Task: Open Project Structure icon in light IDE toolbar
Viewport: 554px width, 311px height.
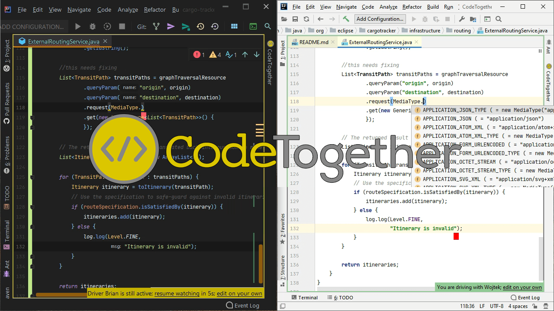Action: click(x=473, y=19)
